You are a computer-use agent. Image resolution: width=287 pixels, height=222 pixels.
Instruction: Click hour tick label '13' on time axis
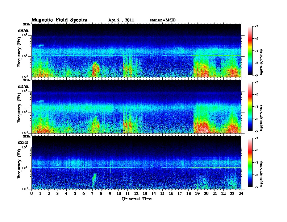click(x=145, y=193)
